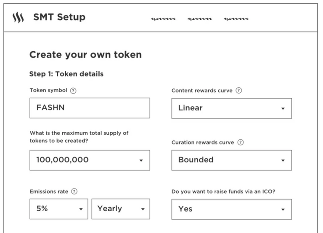
Task: Select the first header navigation item
Action: [163, 19]
